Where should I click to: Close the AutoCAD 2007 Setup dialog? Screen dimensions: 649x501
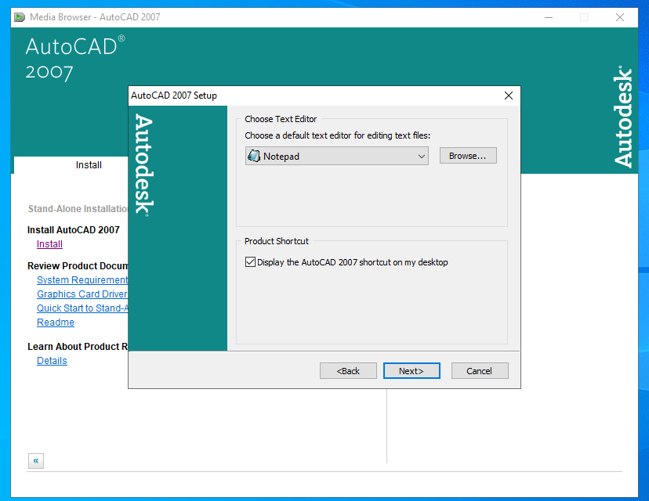(508, 96)
